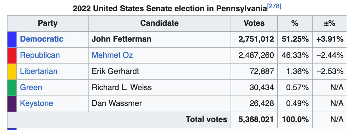352x130 pixels.
Task: Open the Republican party link
Action: click(40, 55)
